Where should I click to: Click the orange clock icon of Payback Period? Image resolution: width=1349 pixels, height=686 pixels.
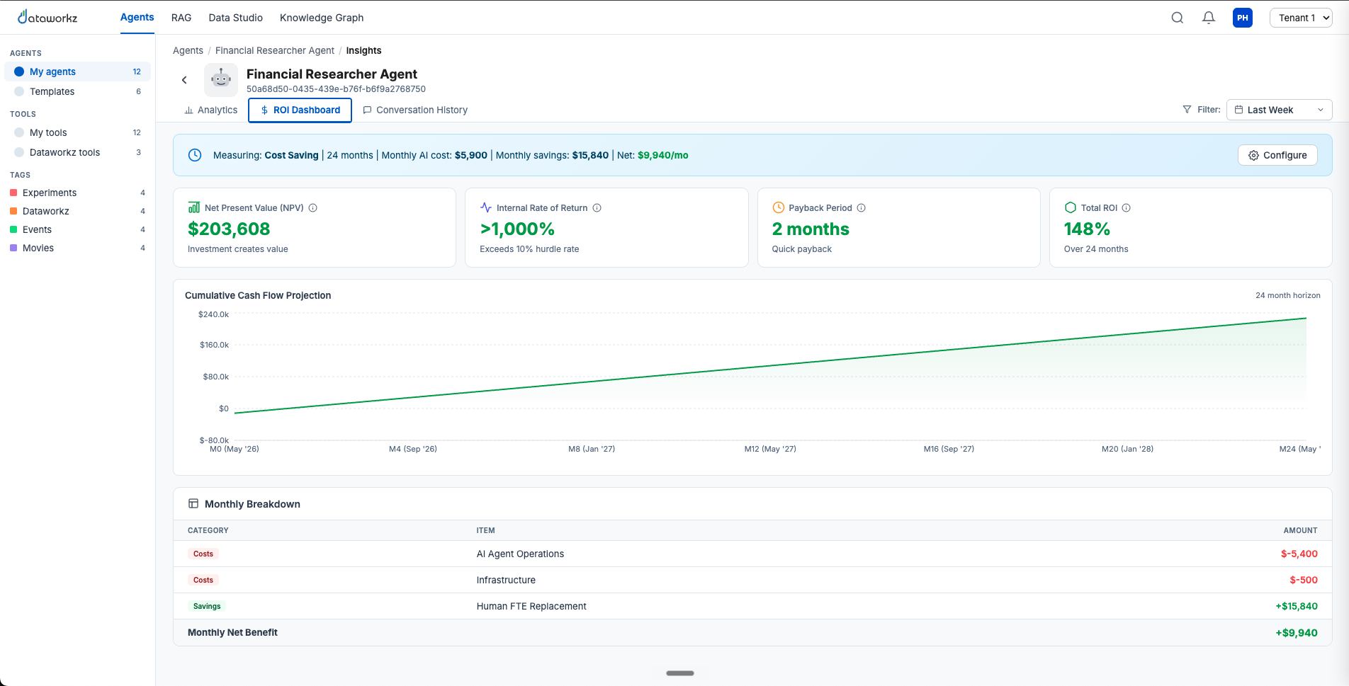click(x=778, y=207)
